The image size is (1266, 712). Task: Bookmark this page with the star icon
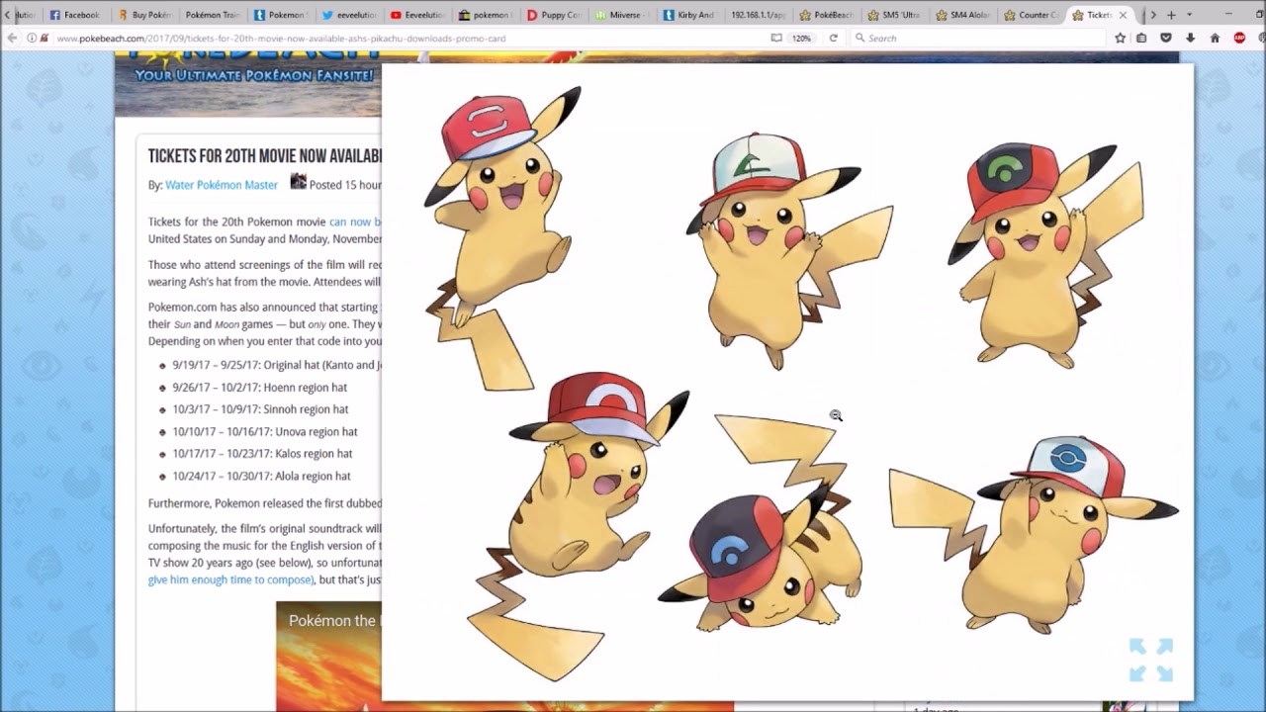pyautogui.click(x=1120, y=38)
